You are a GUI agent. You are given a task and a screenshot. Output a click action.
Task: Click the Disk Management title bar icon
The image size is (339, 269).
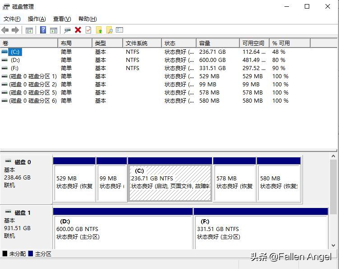point(6,7)
